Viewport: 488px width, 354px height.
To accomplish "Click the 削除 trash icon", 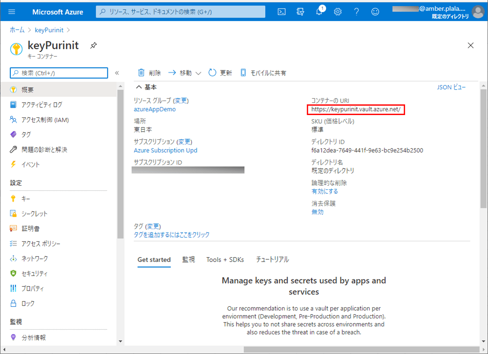I will tap(141, 73).
